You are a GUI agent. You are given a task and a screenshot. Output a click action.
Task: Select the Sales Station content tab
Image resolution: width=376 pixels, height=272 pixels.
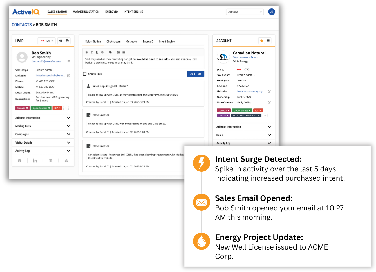(x=93, y=42)
